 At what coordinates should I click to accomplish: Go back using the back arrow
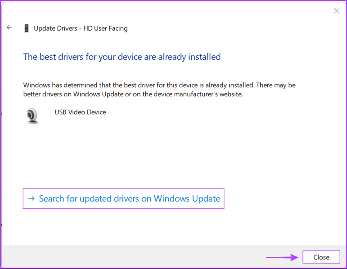9,27
